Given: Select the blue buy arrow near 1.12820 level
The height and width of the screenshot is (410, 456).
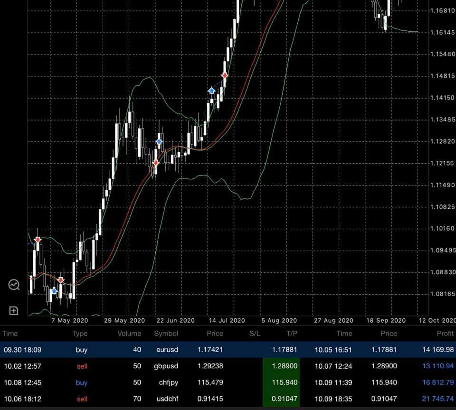Looking at the screenshot, I should (x=159, y=141).
